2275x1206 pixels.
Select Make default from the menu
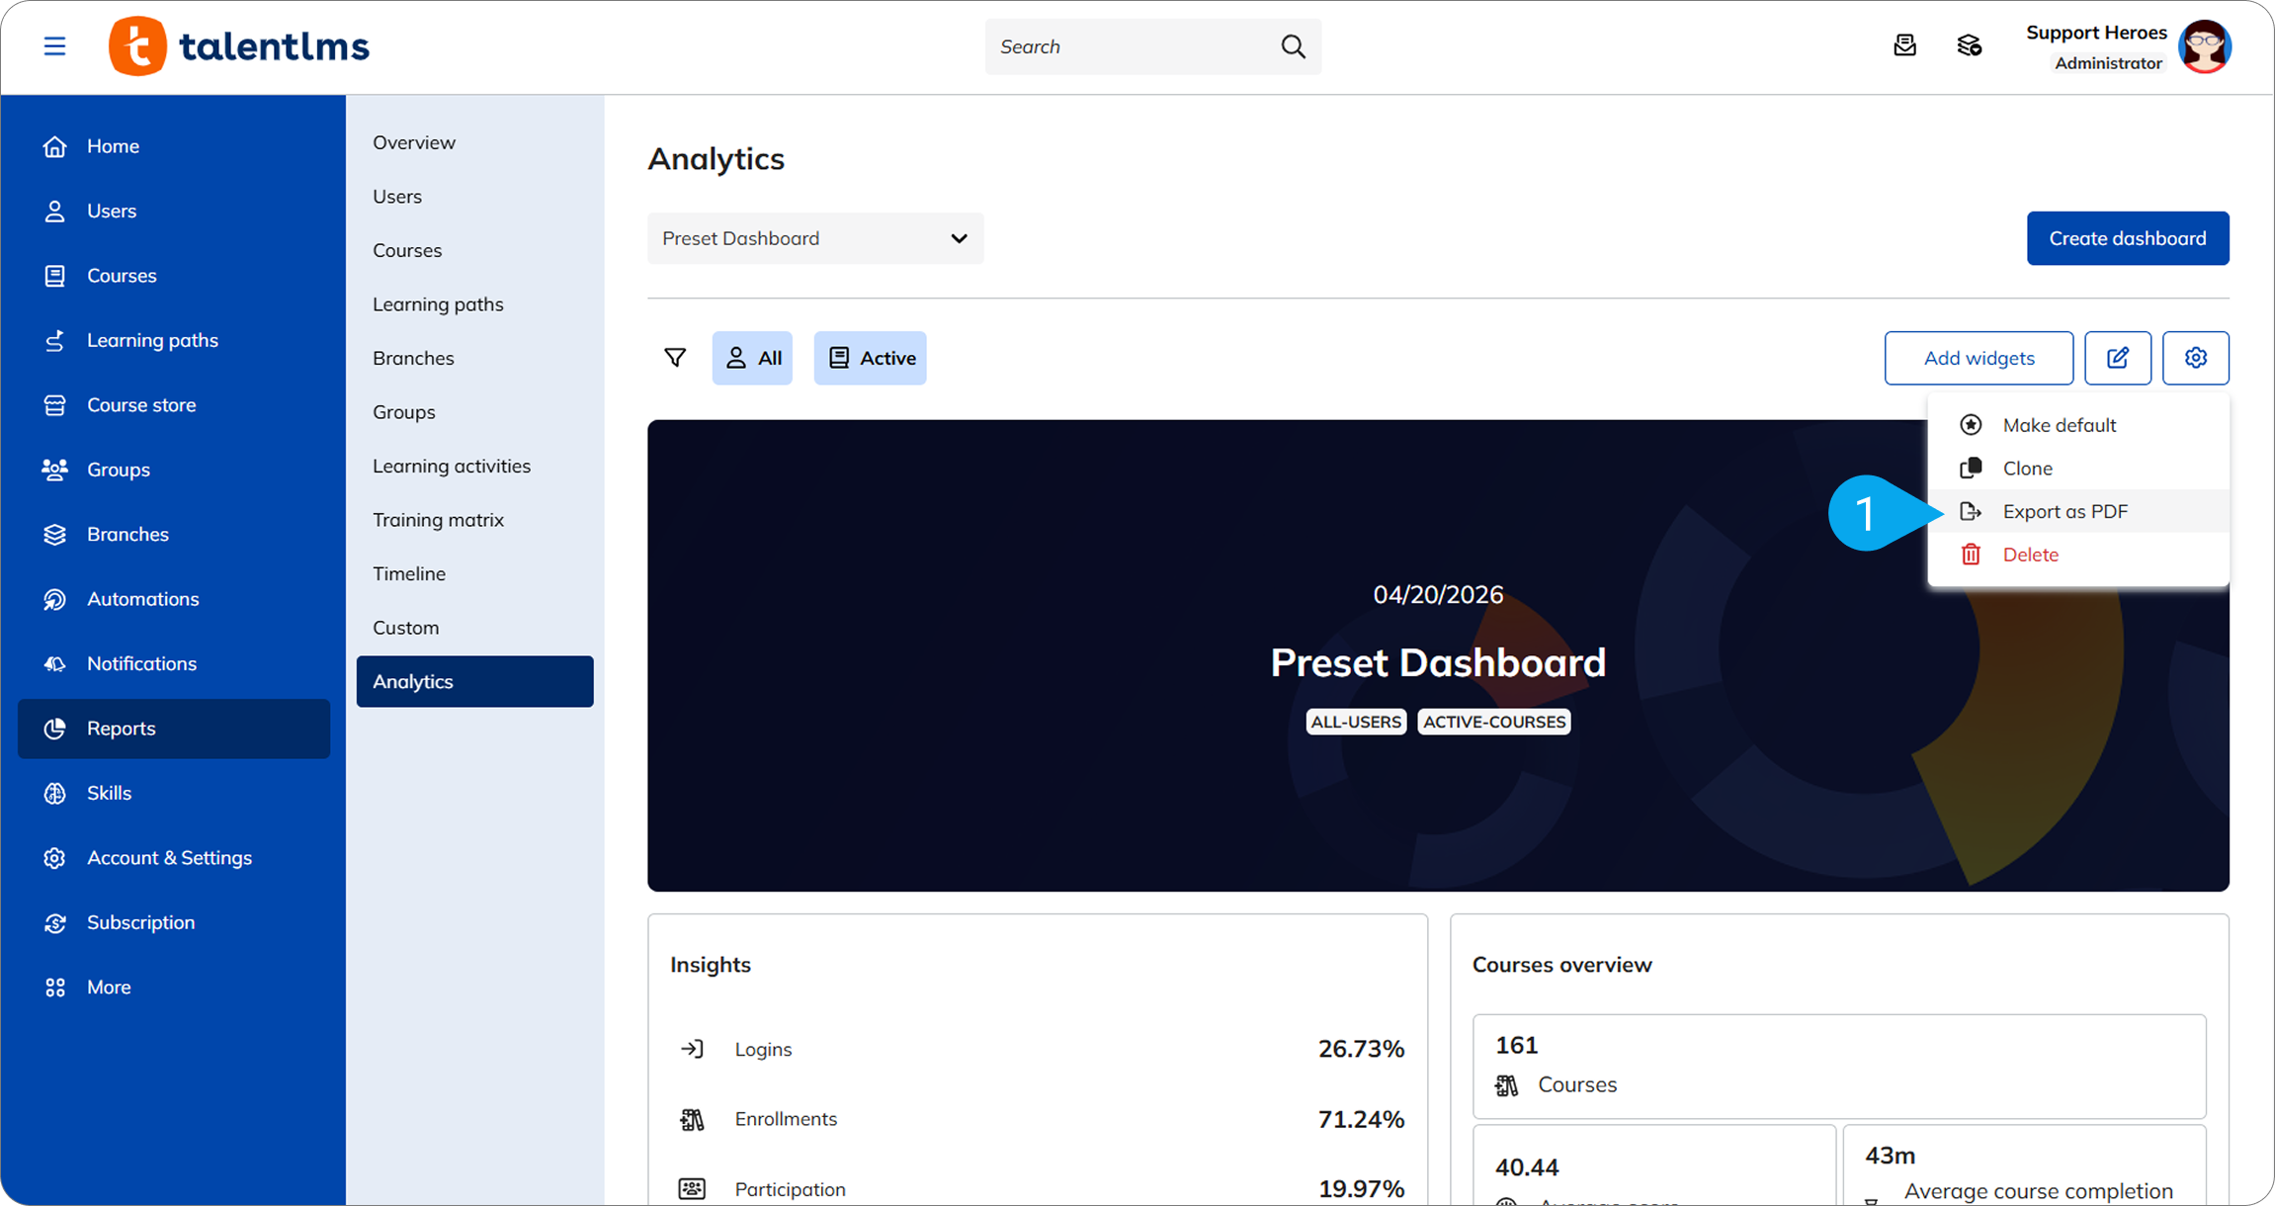(2078, 425)
